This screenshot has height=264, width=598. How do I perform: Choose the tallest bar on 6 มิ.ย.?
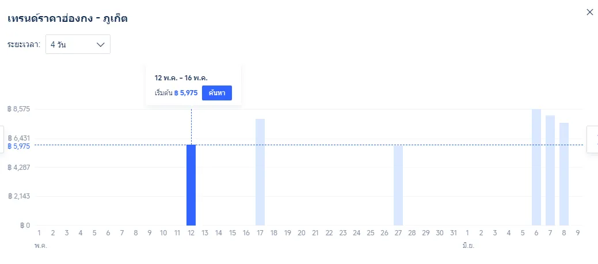click(x=536, y=167)
